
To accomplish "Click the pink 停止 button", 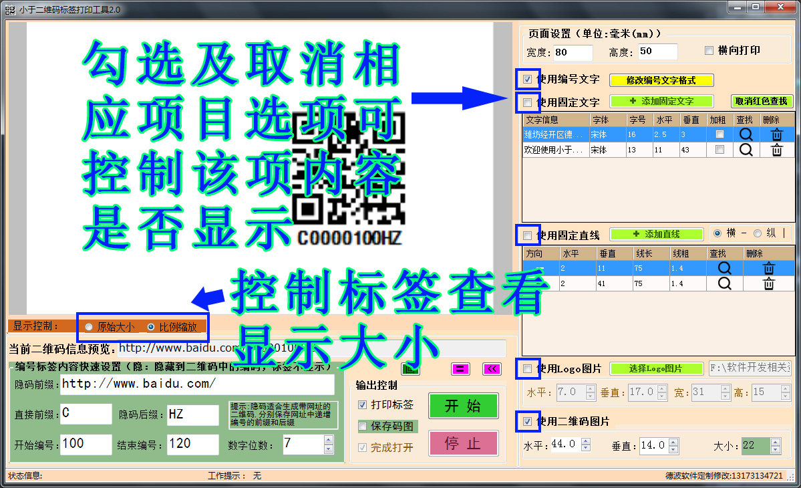I will (464, 443).
